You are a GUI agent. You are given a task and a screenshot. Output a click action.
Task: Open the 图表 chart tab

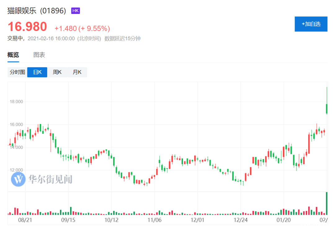tap(39, 55)
